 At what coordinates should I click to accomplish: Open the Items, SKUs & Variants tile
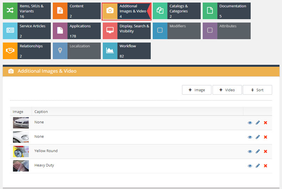[27, 11]
